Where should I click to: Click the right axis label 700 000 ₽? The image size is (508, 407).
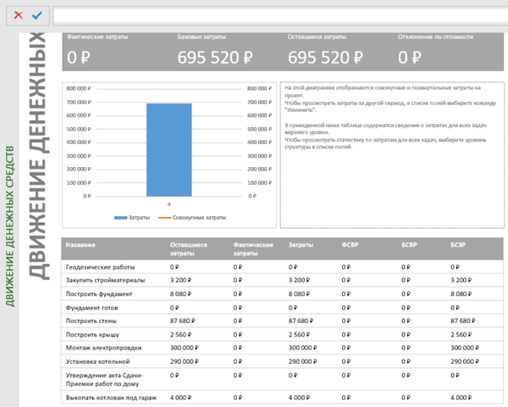259,103
